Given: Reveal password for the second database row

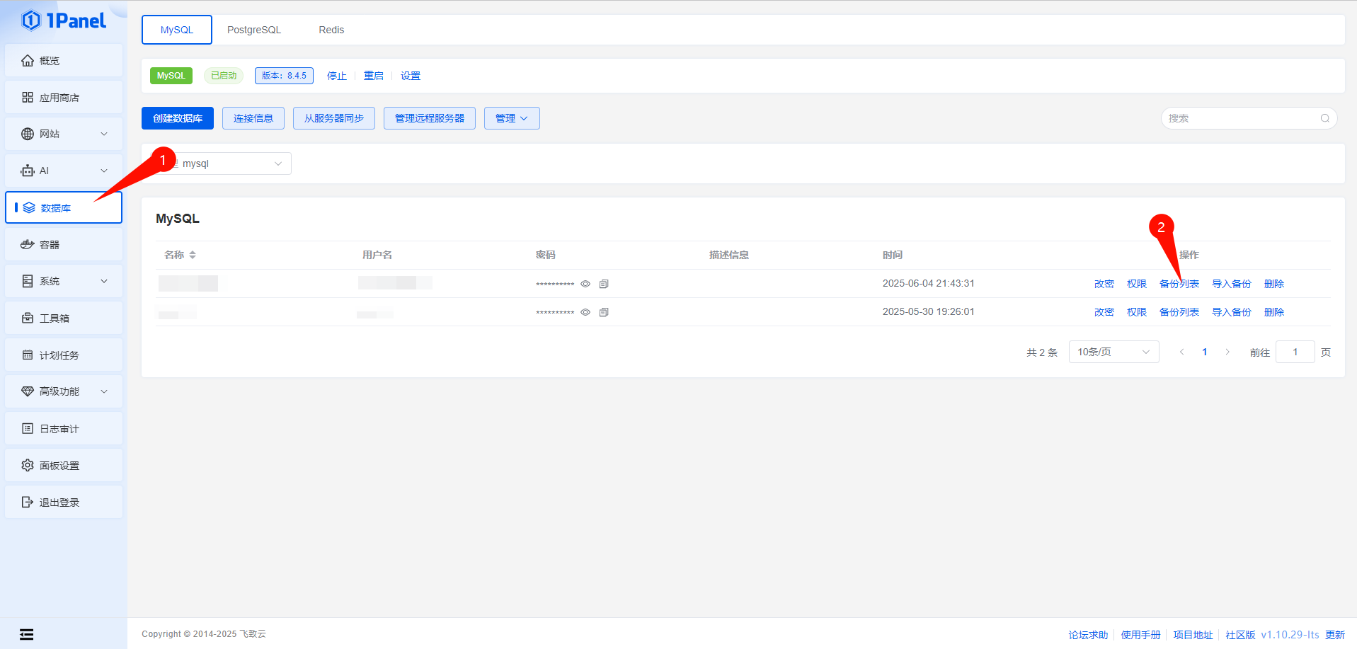Looking at the screenshot, I should [585, 312].
